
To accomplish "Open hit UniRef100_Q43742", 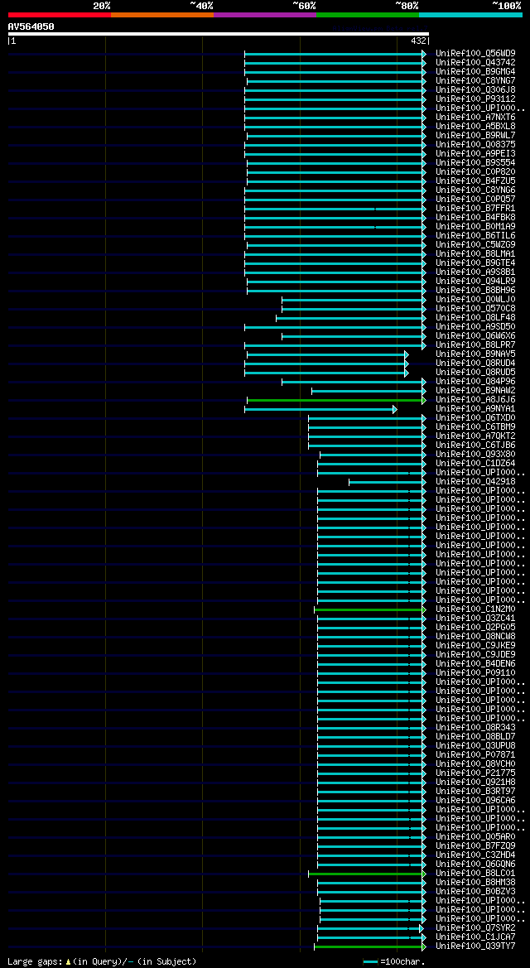I will 475,62.
